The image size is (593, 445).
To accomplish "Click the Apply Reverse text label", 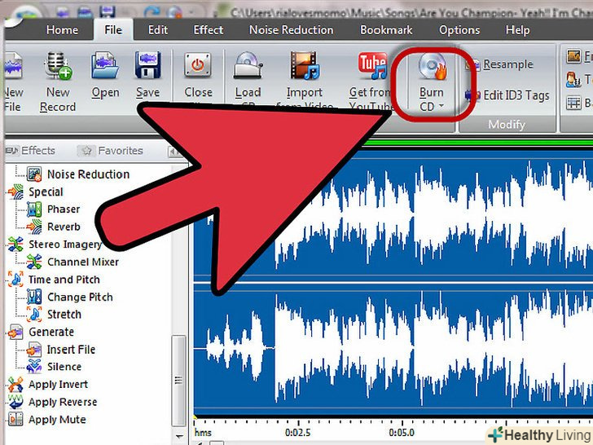I will [63, 402].
